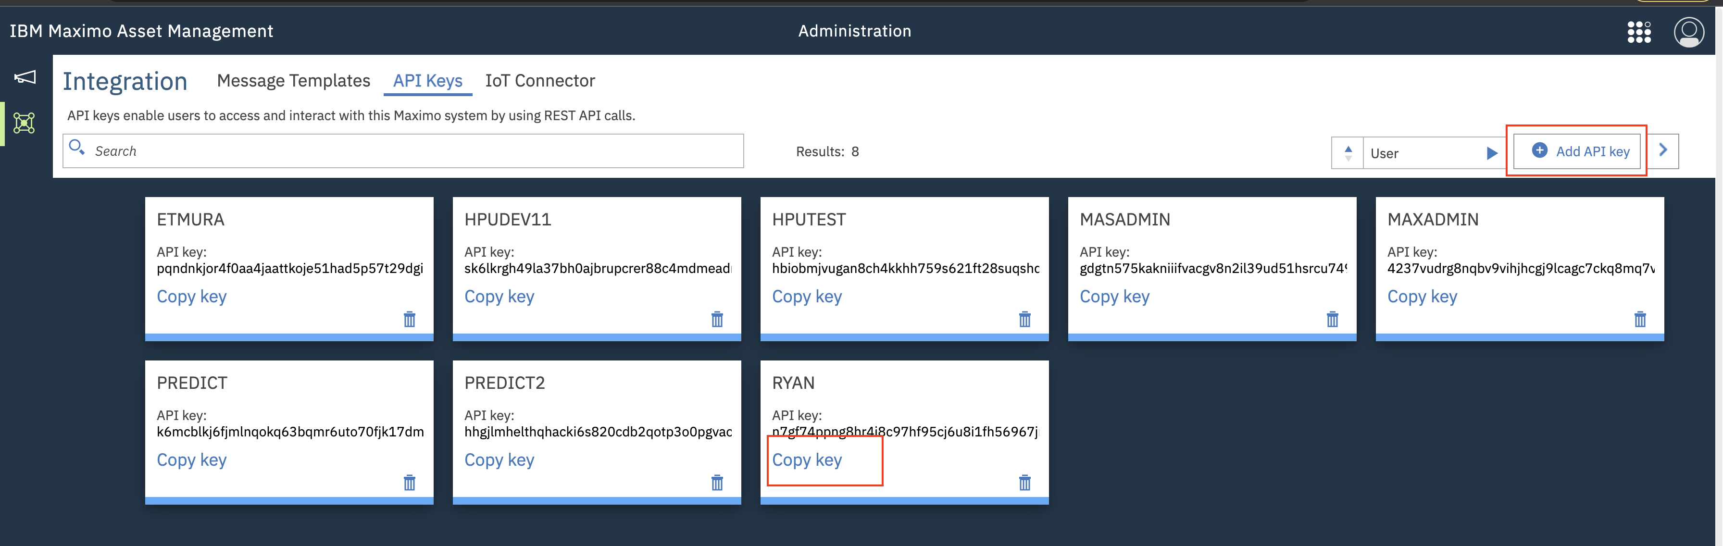Select PREDICT key text starting k6mcblkj
The height and width of the screenshot is (546, 1723).
(x=289, y=432)
